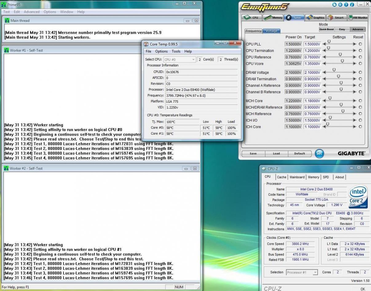371x291 pixels.
Task: Click the OK button in CPU-Z
Action: [363, 289]
